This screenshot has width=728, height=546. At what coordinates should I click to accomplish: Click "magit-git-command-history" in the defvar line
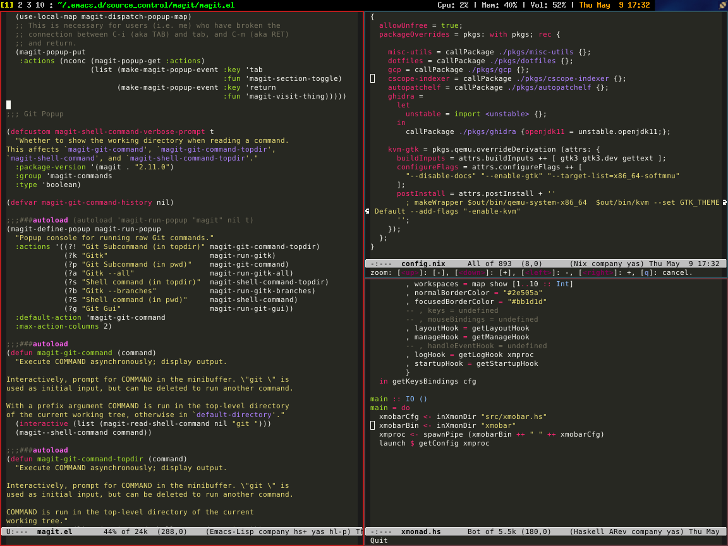point(97,202)
